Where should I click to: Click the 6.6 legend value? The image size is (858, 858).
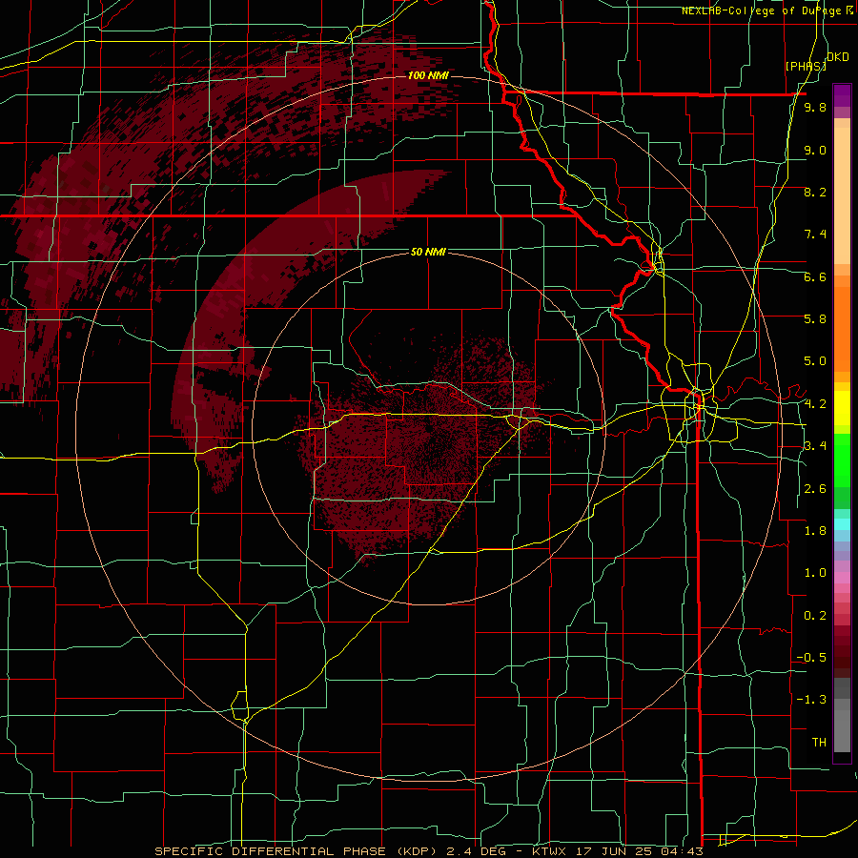tap(815, 276)
